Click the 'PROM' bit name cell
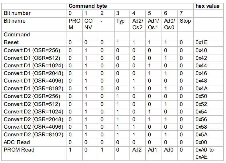This screenshot has height=163, width=226. pos(74,24)
